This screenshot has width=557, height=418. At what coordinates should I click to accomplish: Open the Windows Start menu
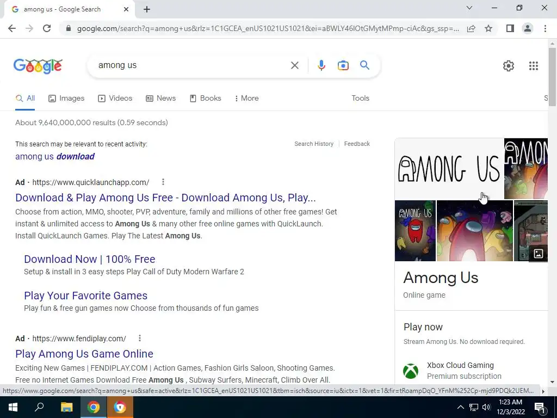tap(13, 407)
